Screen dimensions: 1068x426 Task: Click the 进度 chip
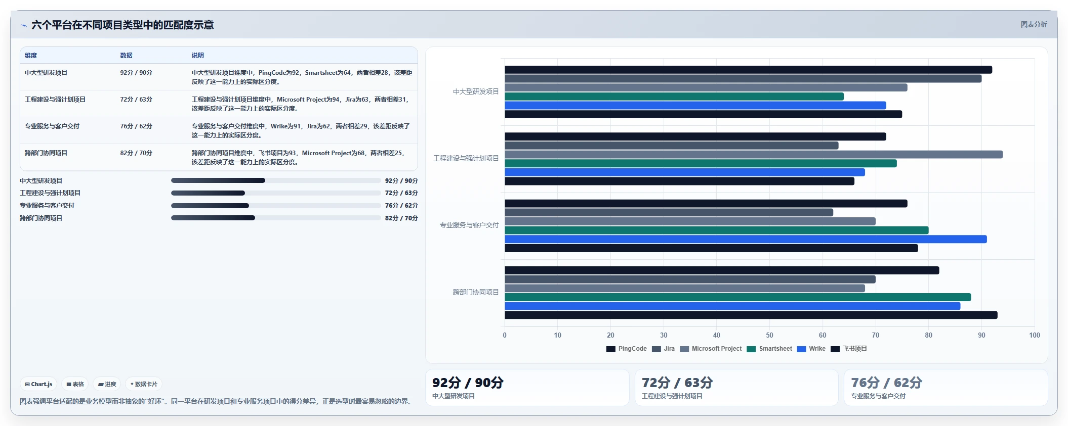[107, 384]
